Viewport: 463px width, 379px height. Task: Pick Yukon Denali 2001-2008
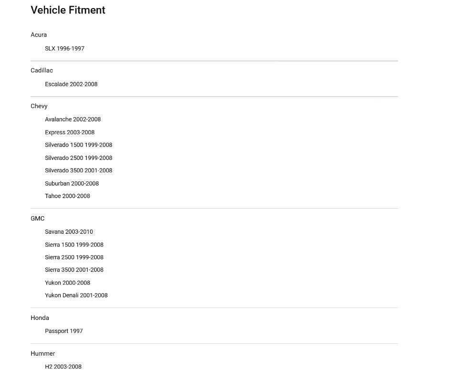[76, 295]
